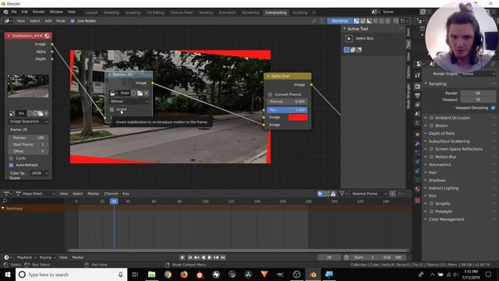
Task: Open the Image Sequence source dropdown
Action: click(28, 122)
